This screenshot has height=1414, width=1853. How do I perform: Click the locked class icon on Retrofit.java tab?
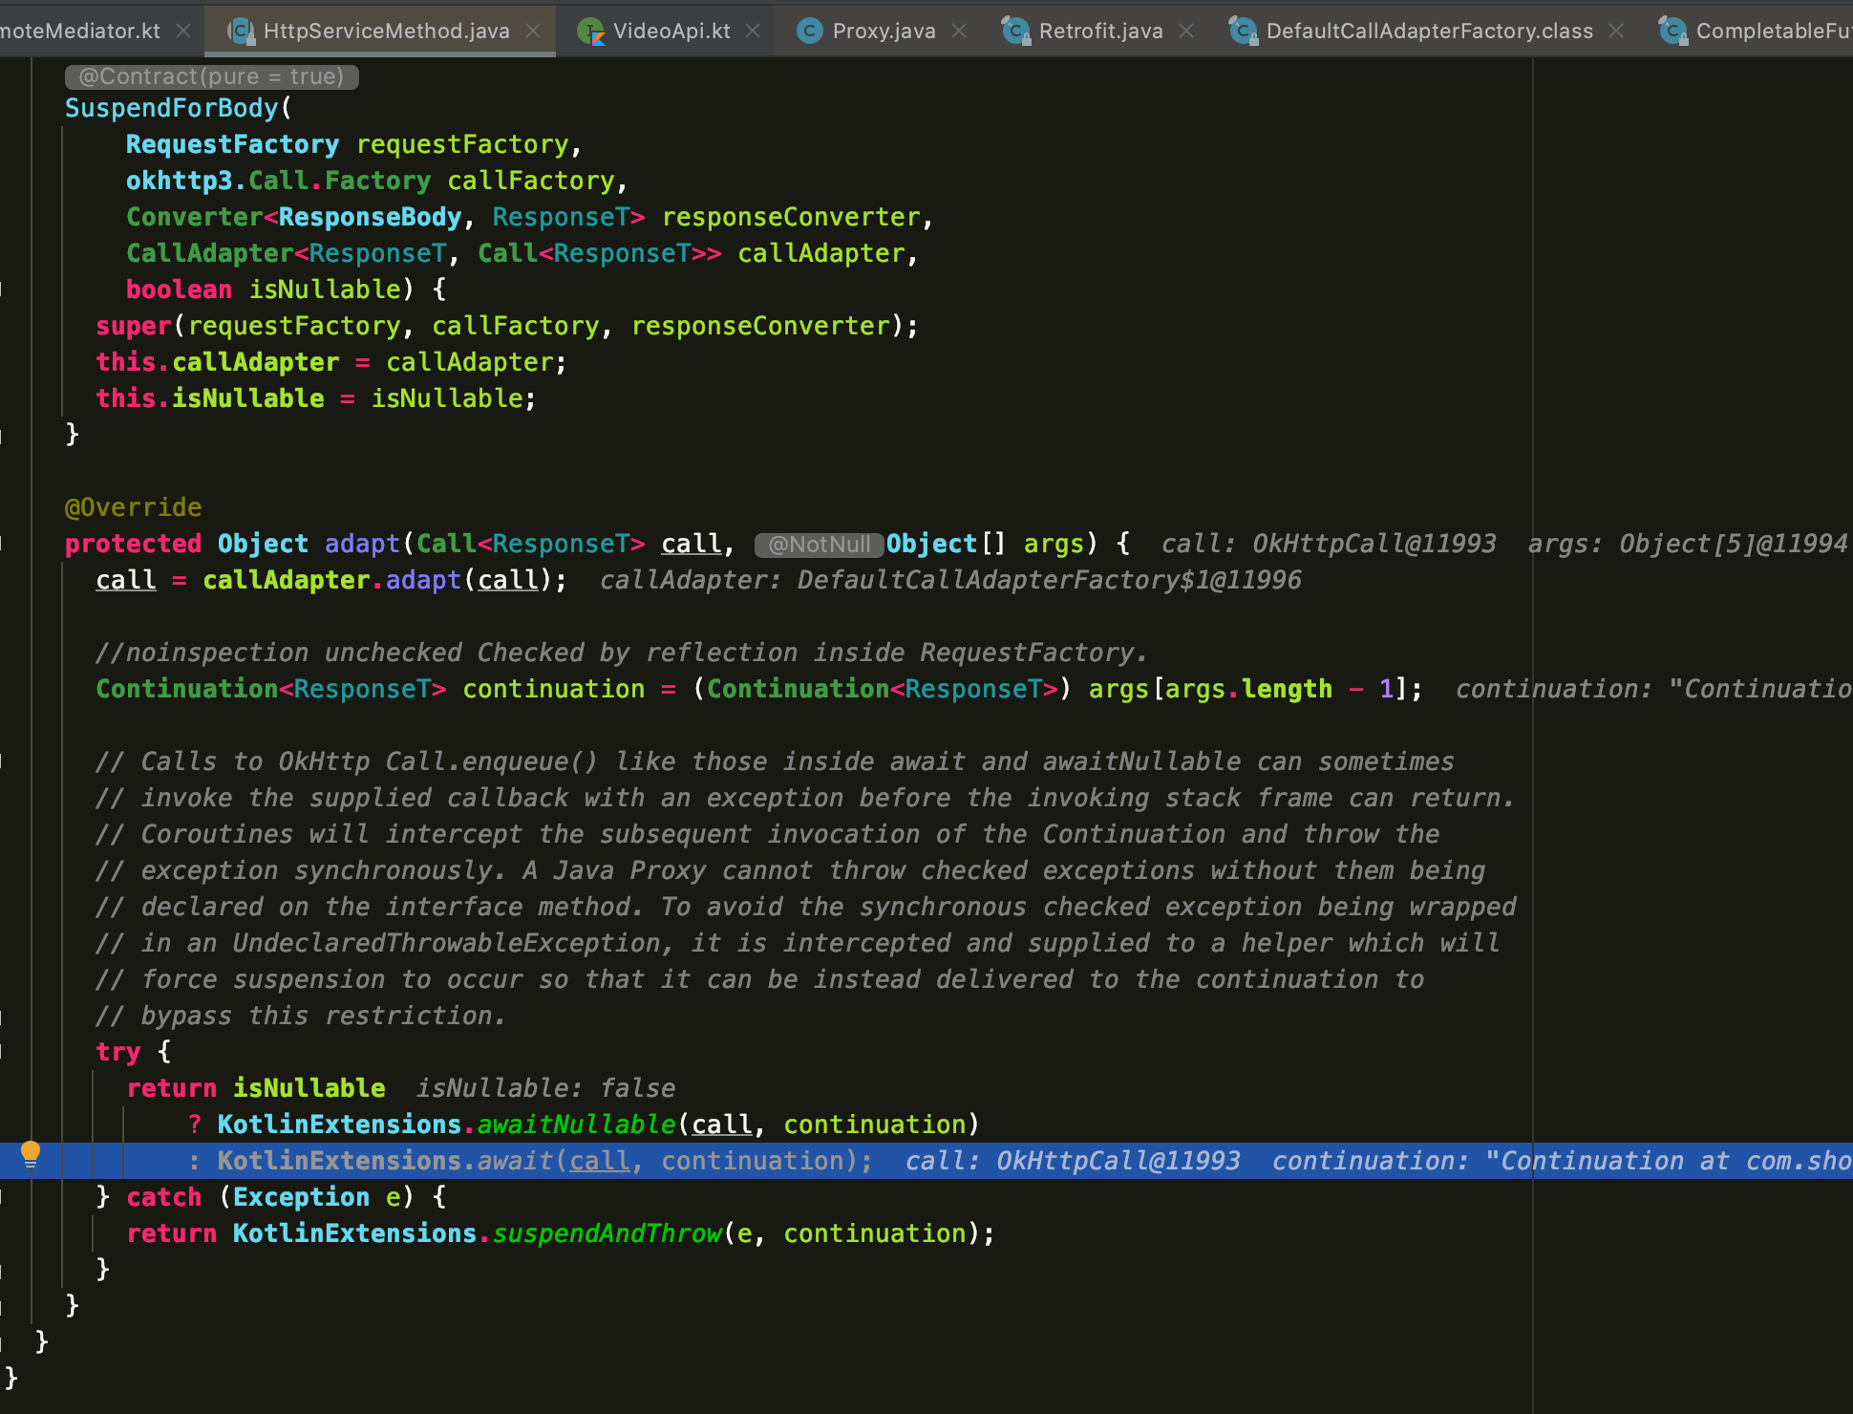(1015, 32)
